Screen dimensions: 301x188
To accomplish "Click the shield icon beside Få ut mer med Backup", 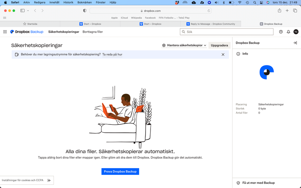I will click(238, 183).
